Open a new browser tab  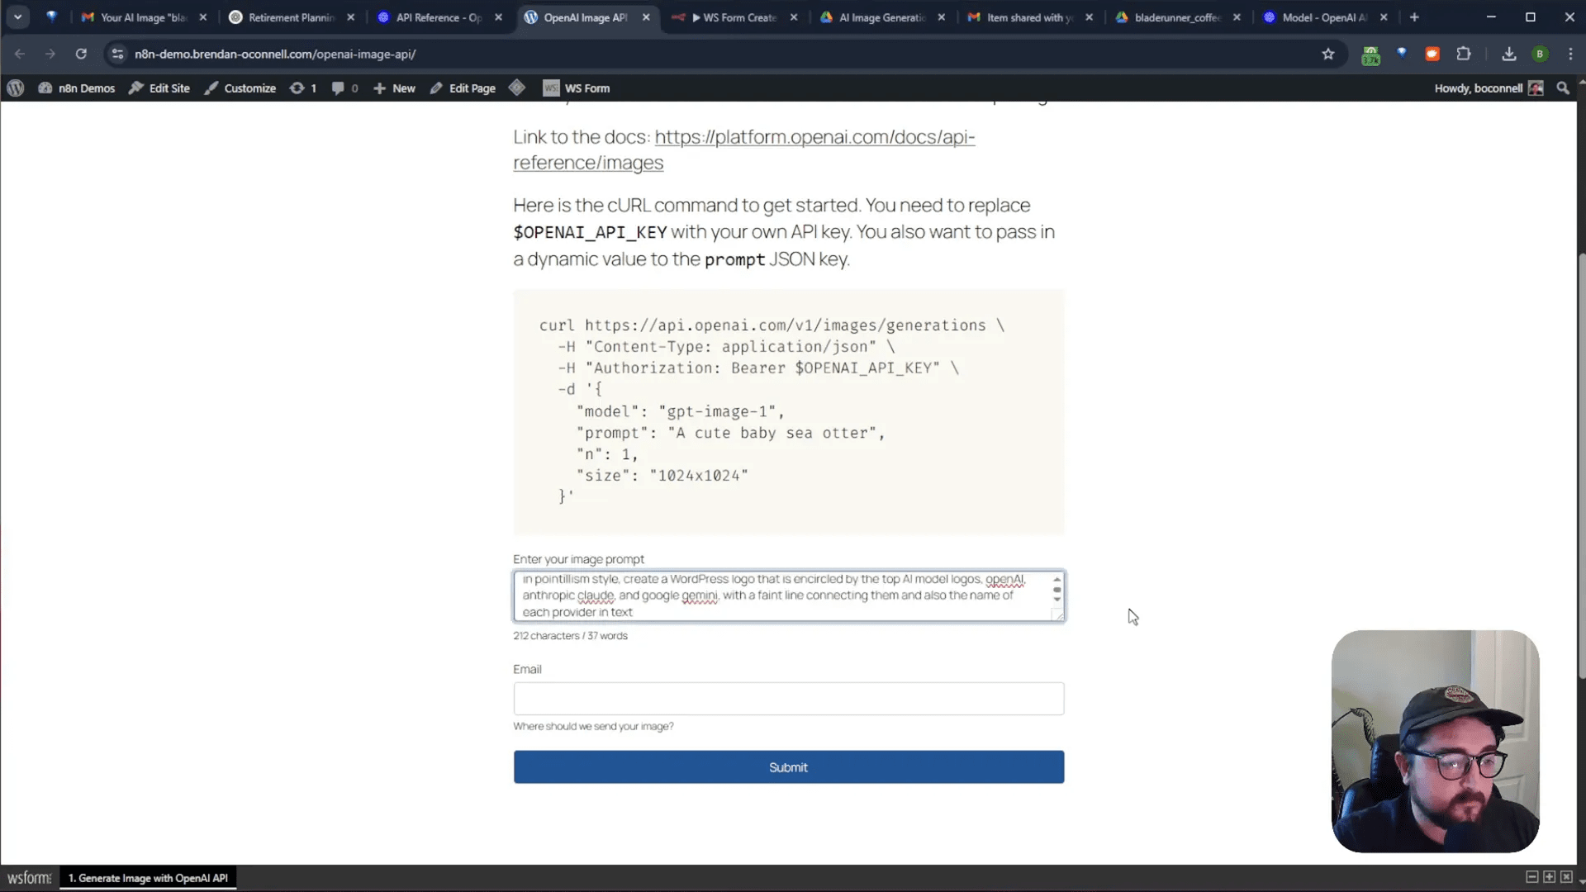coord(1414,17)
